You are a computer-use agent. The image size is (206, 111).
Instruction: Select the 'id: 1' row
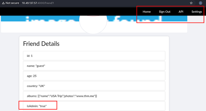click(x=94, y=56)
